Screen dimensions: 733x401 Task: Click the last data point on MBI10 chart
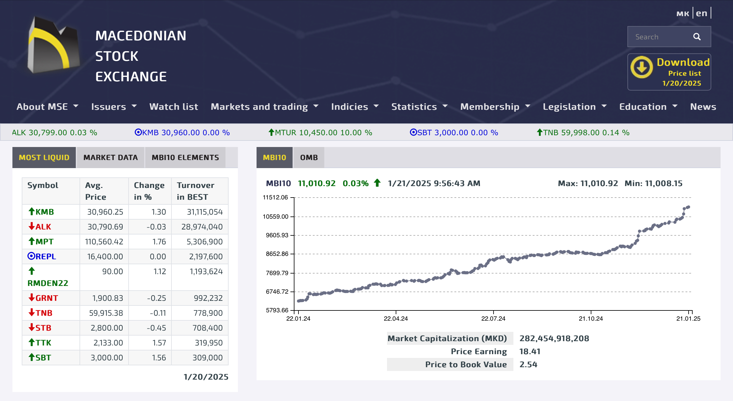coord(689,207)
